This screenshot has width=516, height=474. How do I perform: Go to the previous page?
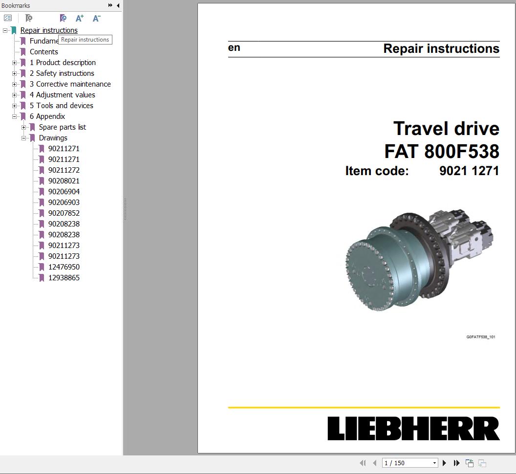point(374,463)
